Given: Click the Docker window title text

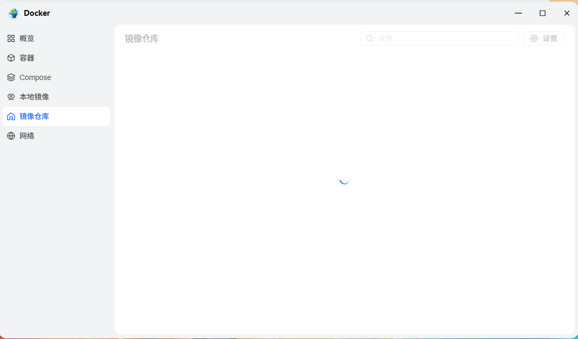Looking at the screenshot, I should (x=37, y=13).
